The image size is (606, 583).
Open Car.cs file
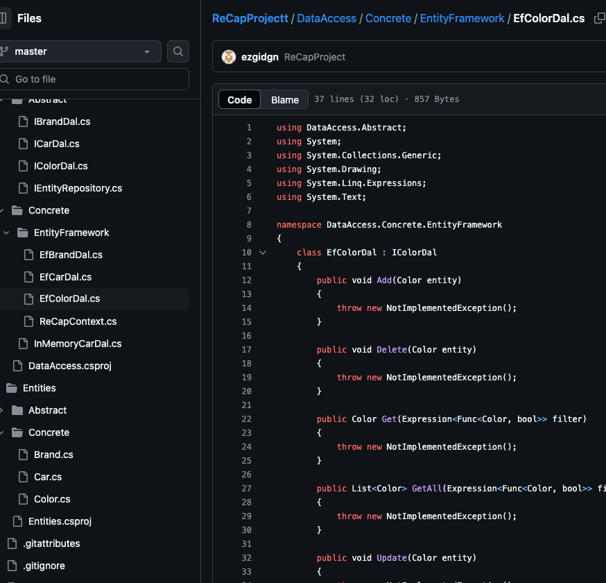click(48, 477)
